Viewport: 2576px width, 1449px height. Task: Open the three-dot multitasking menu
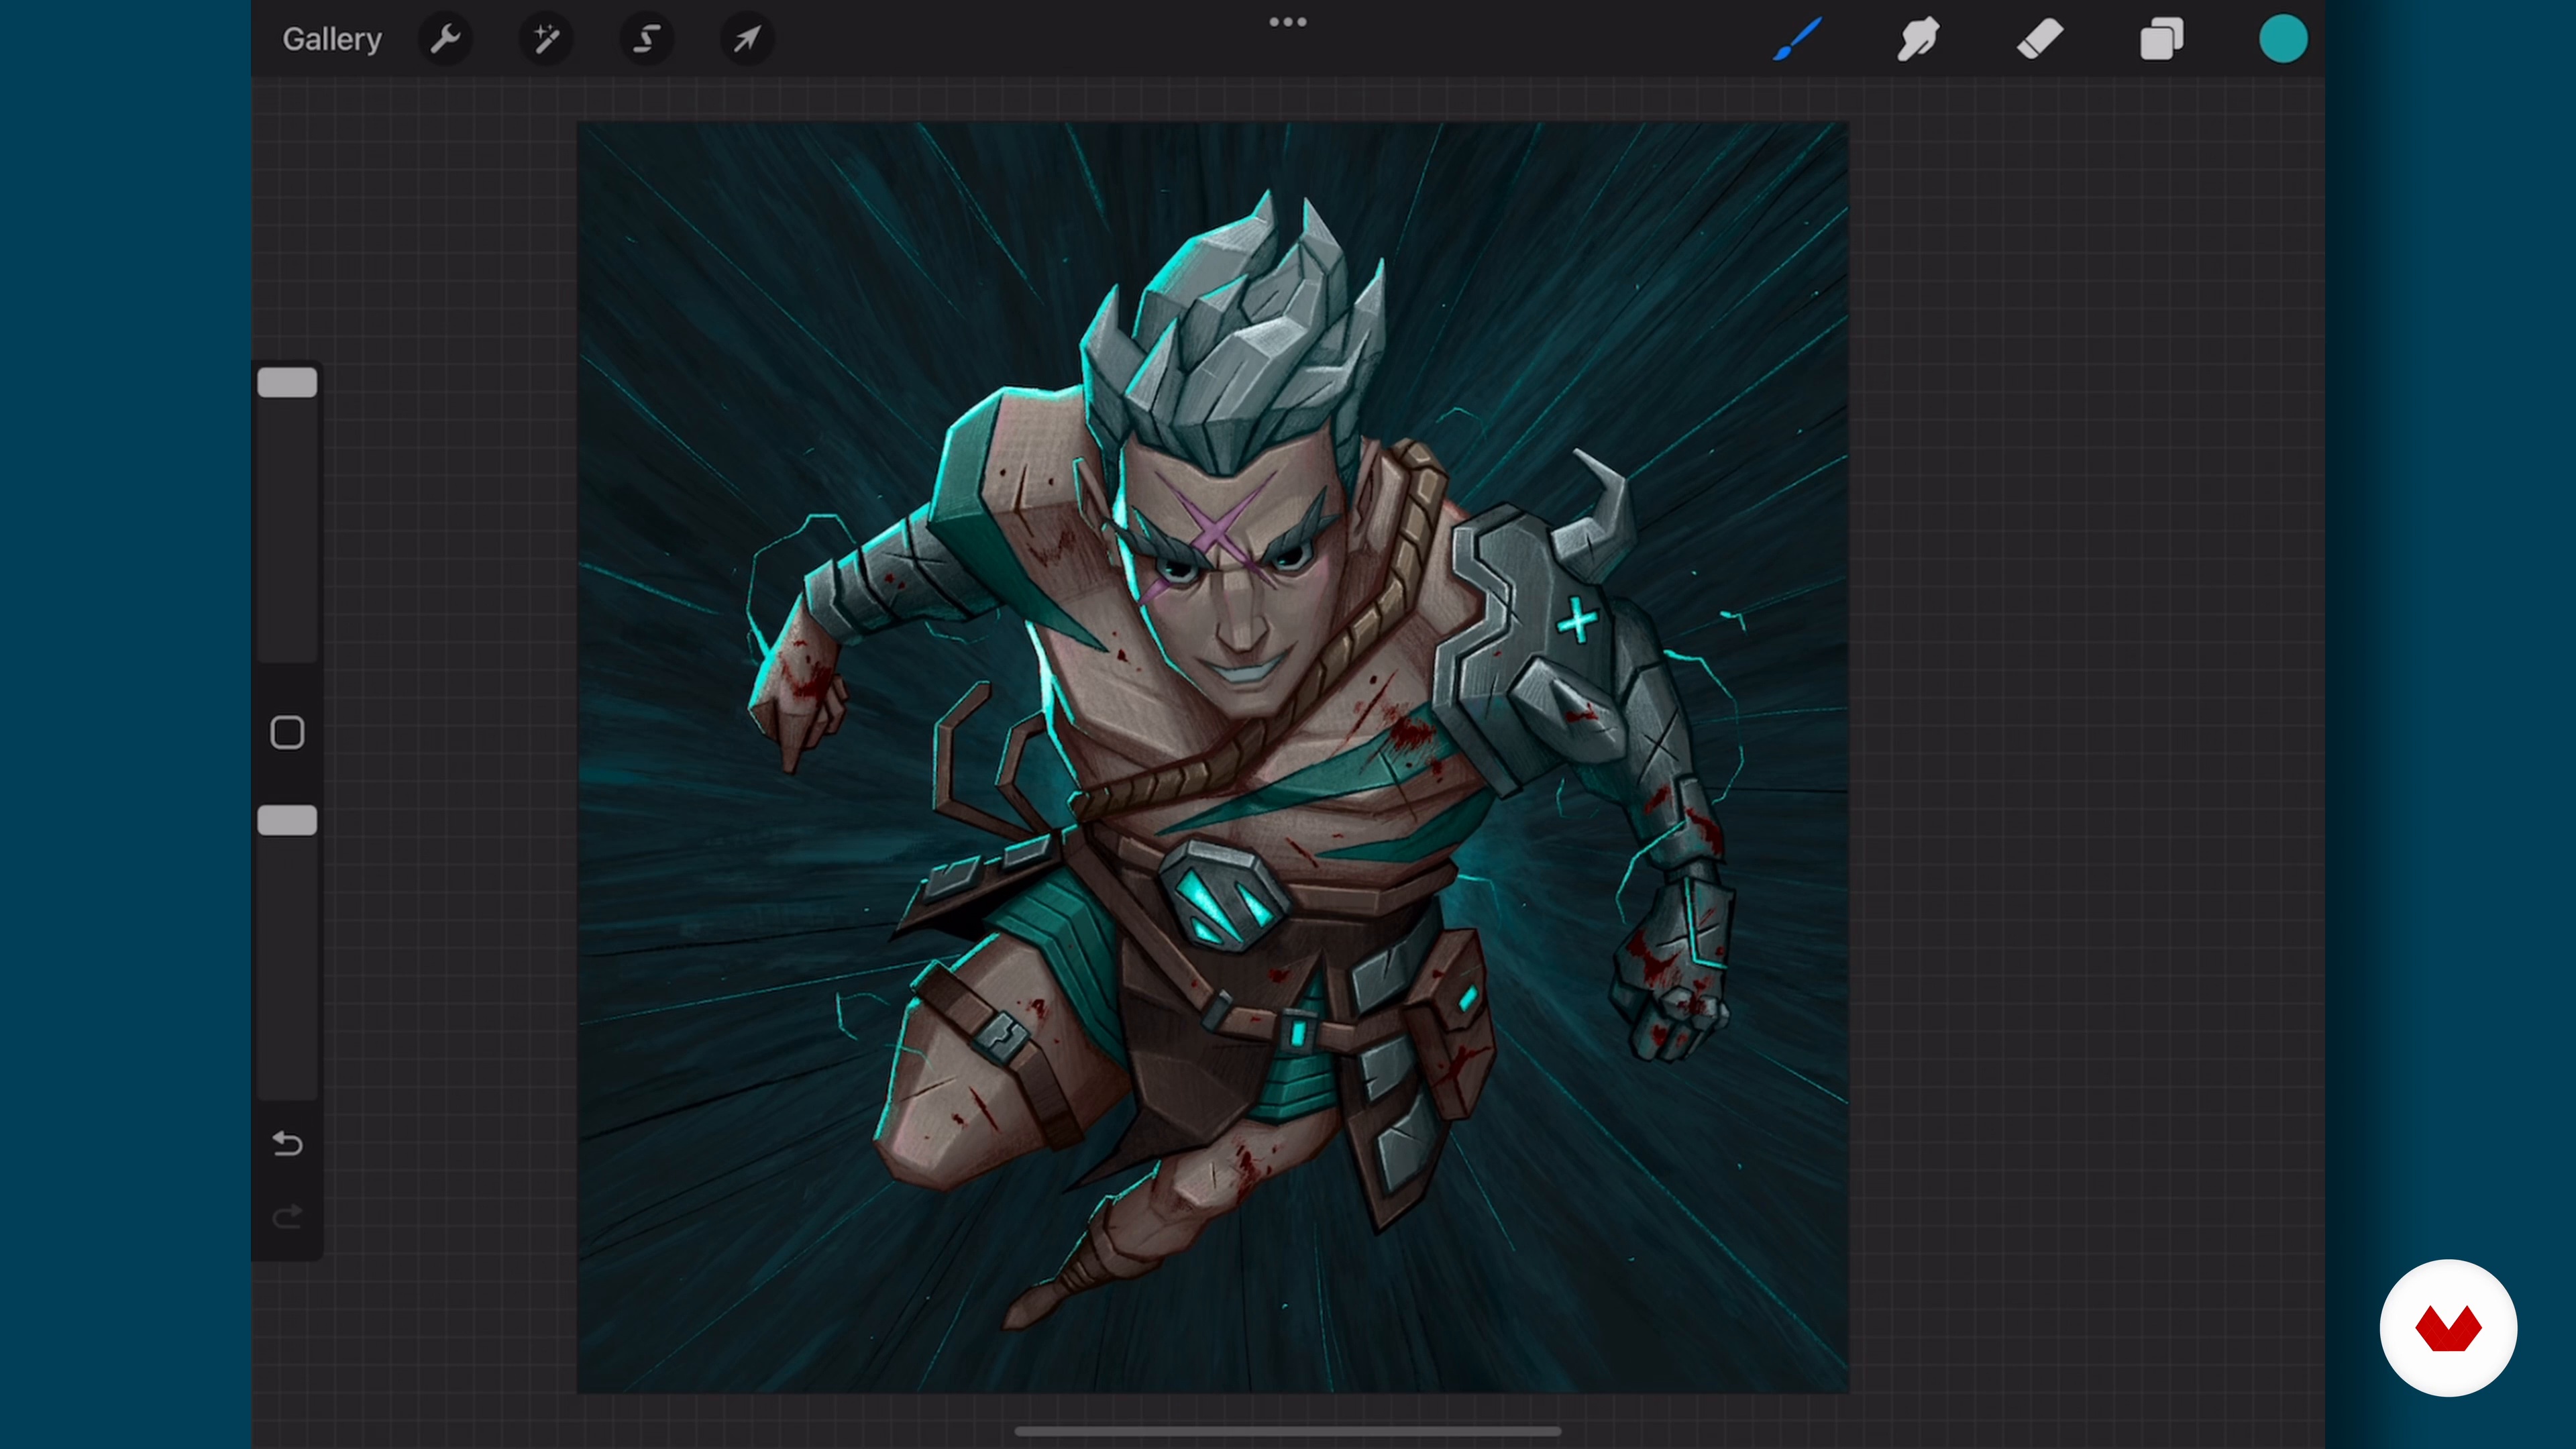point(1288,22)
